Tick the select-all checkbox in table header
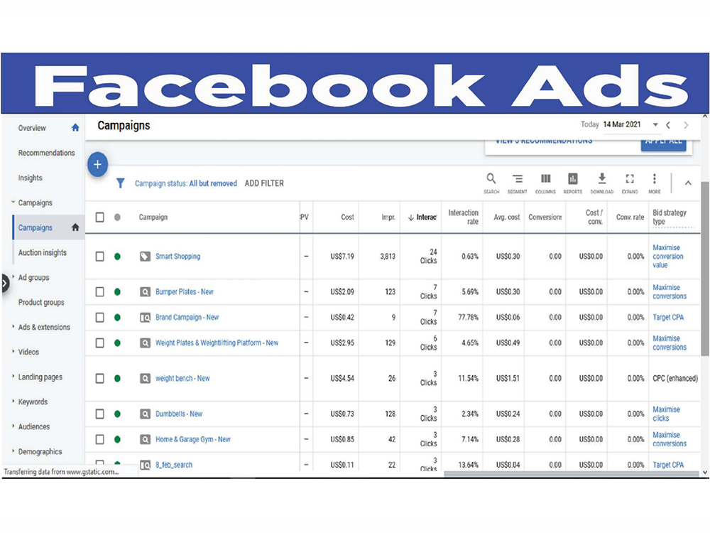Image resolution: width=710 pixels, height=533 pixels. pyautogui.click(x=99, y=217)
